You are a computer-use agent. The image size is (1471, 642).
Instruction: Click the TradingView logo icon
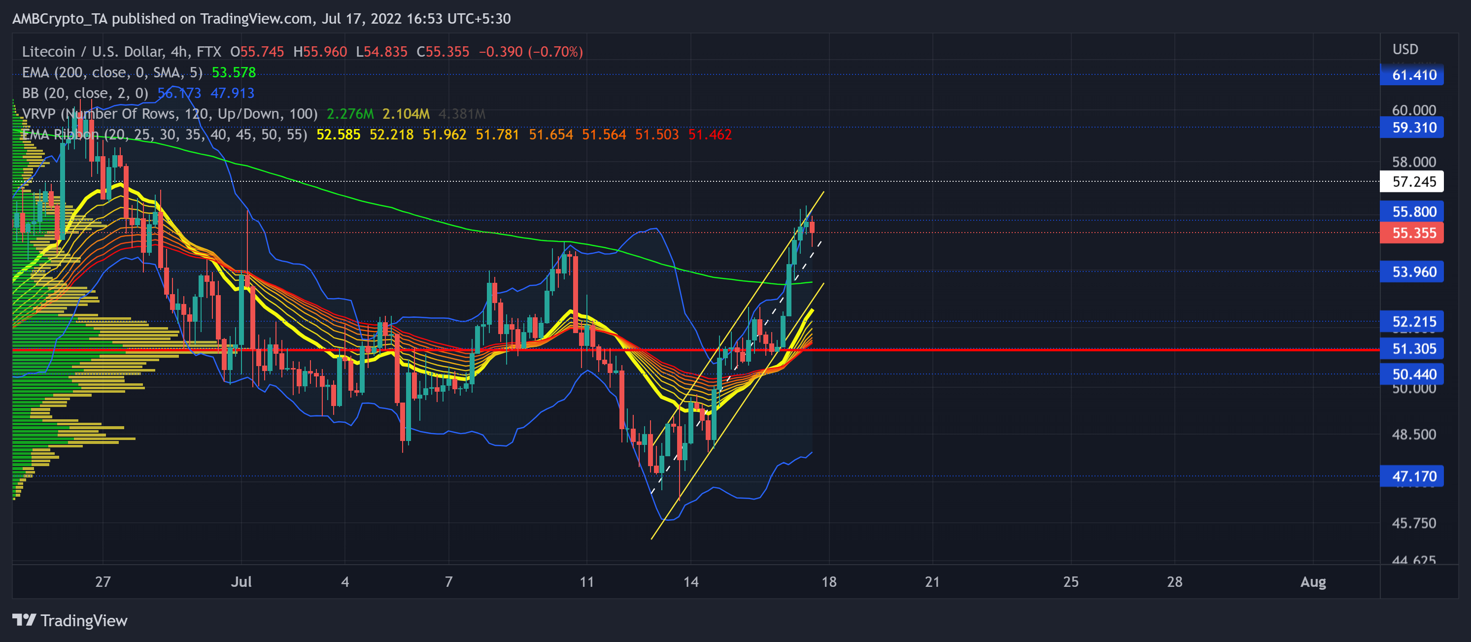(x=25, y=620)
